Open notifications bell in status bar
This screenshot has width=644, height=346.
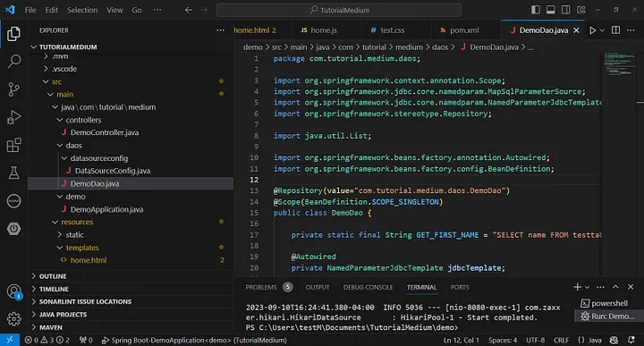pyautogui.click(x=631, y=340)
